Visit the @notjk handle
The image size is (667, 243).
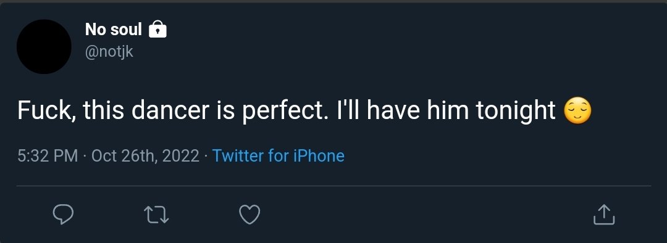point(109,52)
